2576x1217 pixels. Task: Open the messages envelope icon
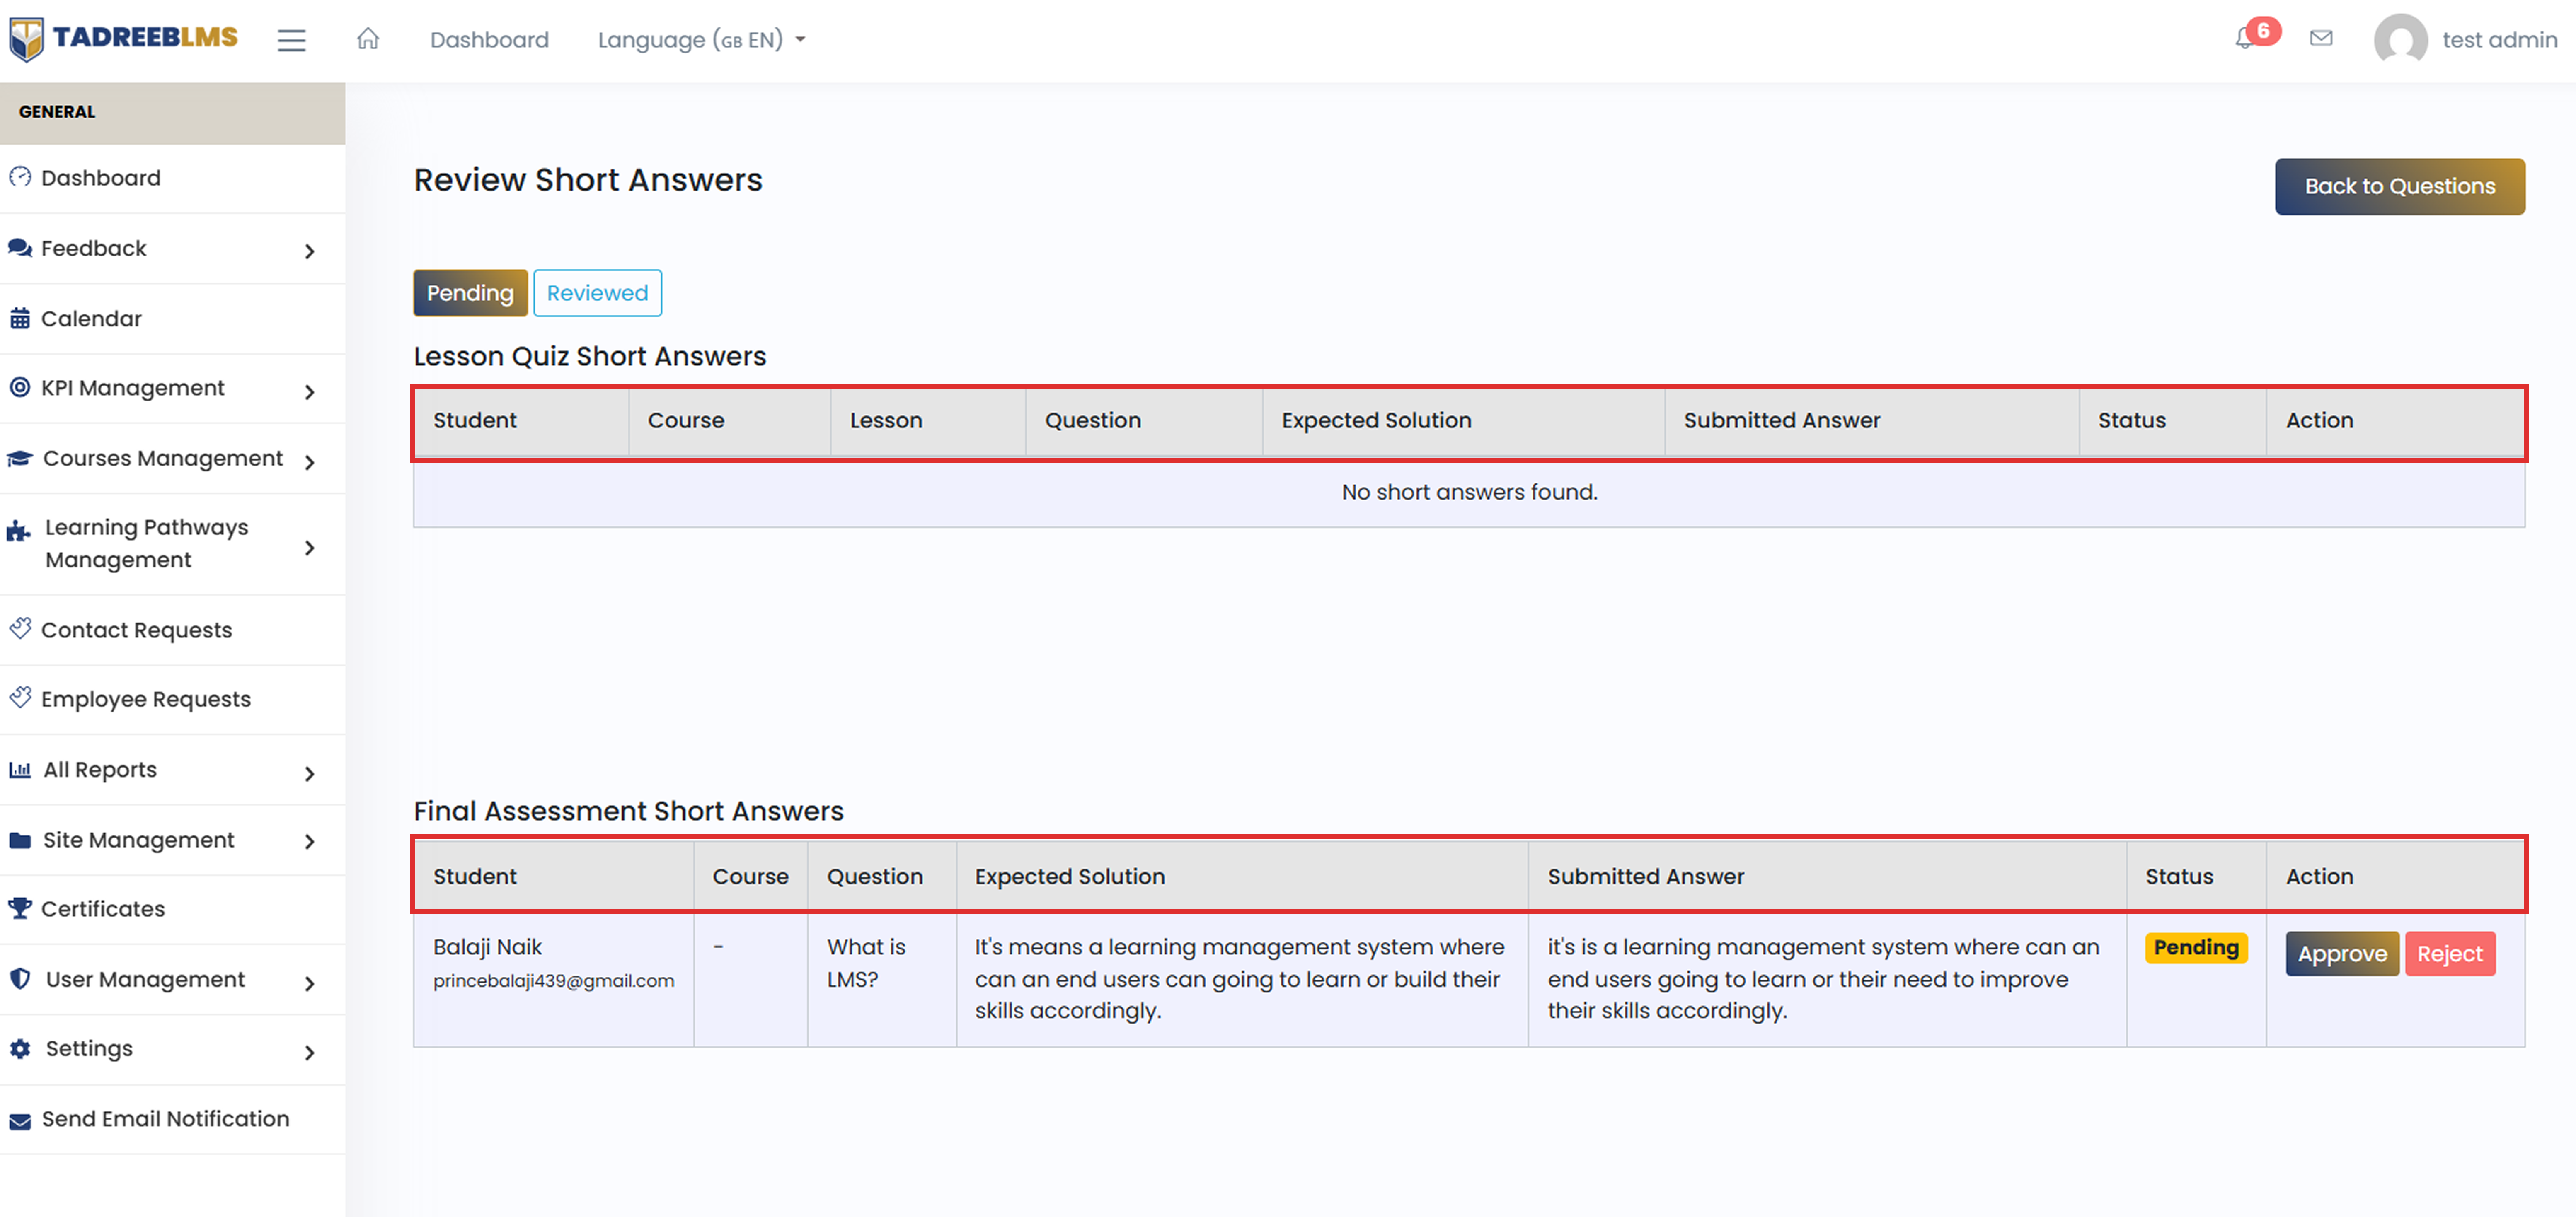point(2321,38)
